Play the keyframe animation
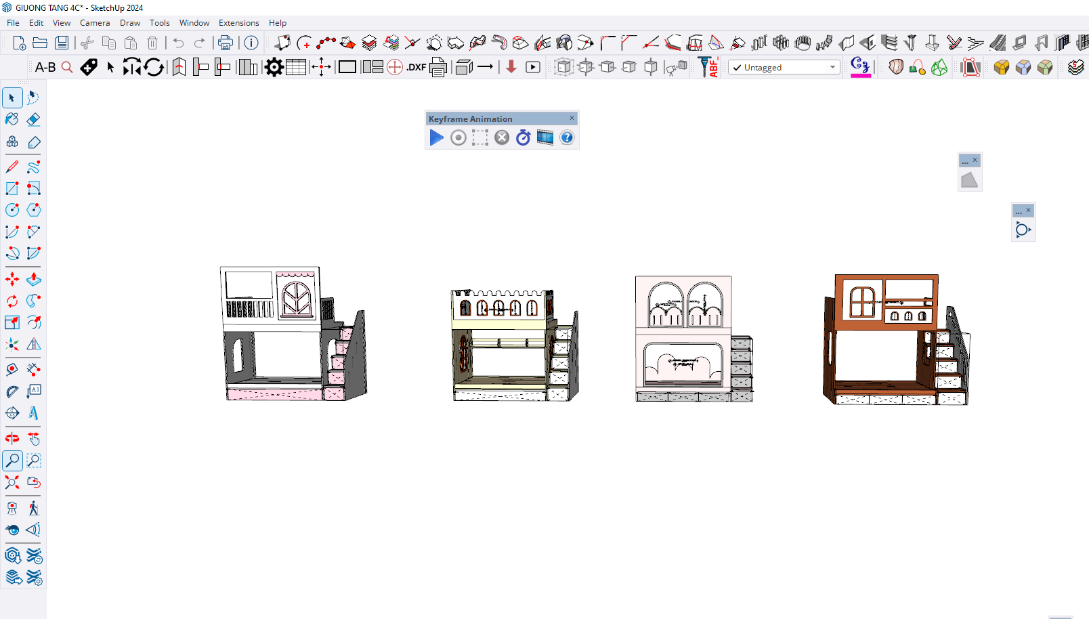This screenshot has height=619, width=1089. tap(437, 138)
